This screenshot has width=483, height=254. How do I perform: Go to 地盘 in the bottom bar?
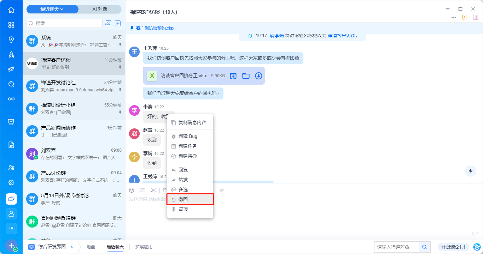click(91, 247)
